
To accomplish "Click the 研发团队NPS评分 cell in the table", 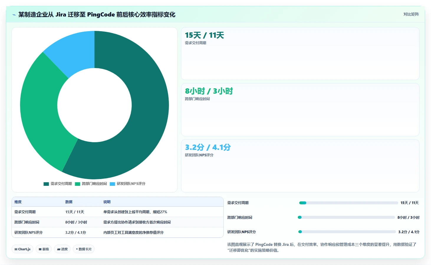I will [29, 233].
